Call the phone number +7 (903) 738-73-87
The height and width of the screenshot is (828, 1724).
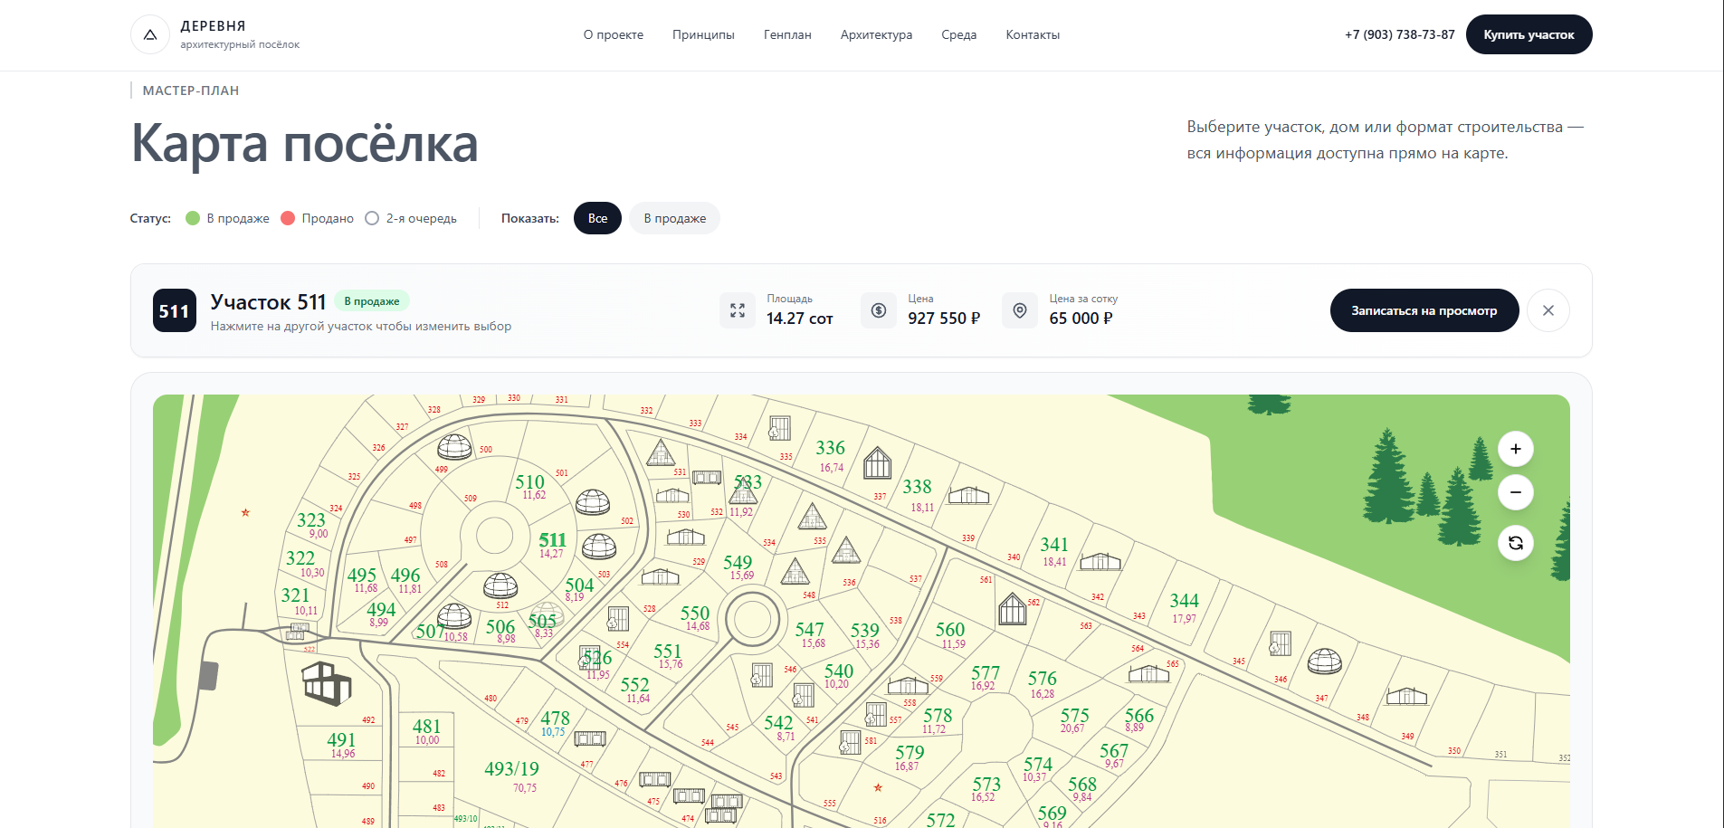pos(1400,34)
